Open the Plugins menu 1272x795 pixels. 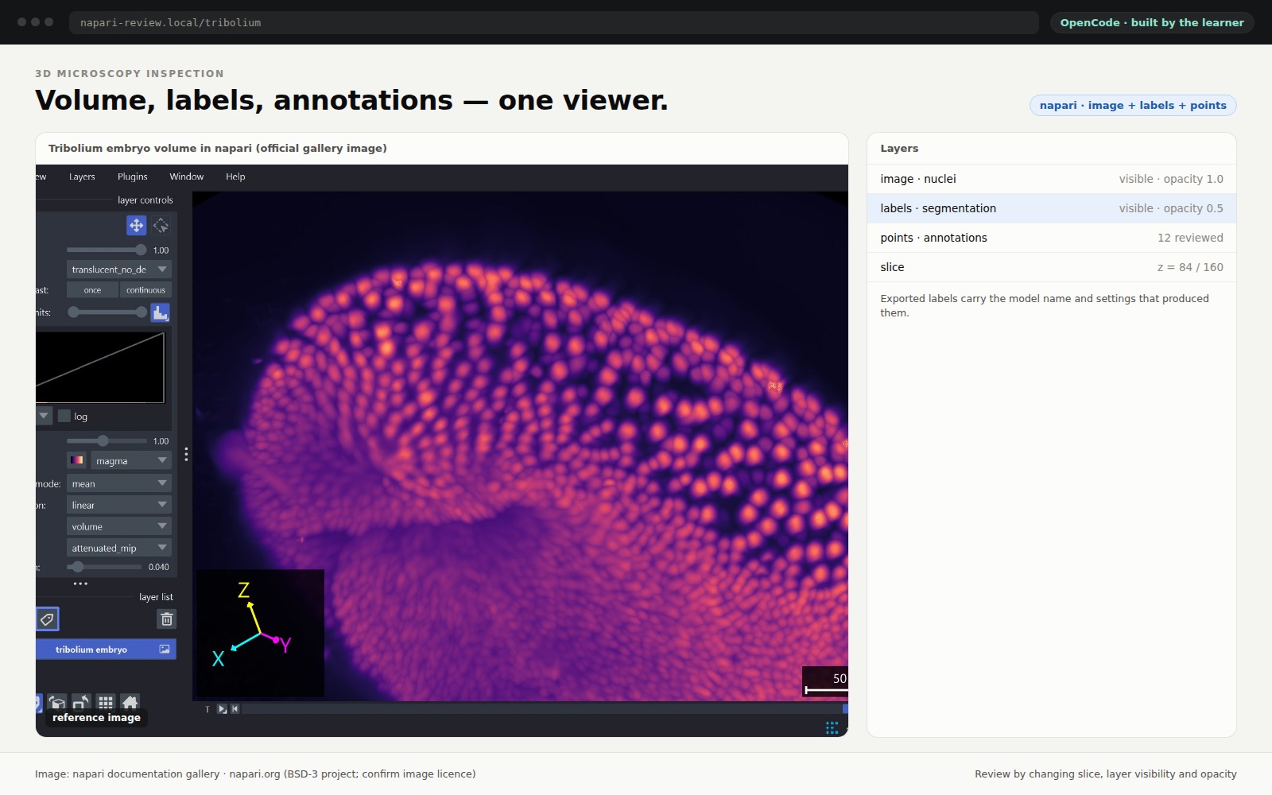point(132,176)
